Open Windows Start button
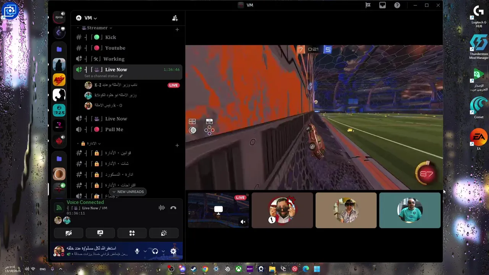Viewport: 489px width, 275px height. tap(317, 269)
